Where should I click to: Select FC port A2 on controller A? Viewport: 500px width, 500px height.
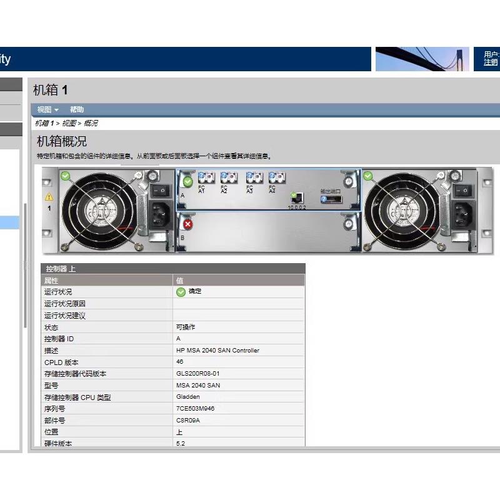coord(229,176)
